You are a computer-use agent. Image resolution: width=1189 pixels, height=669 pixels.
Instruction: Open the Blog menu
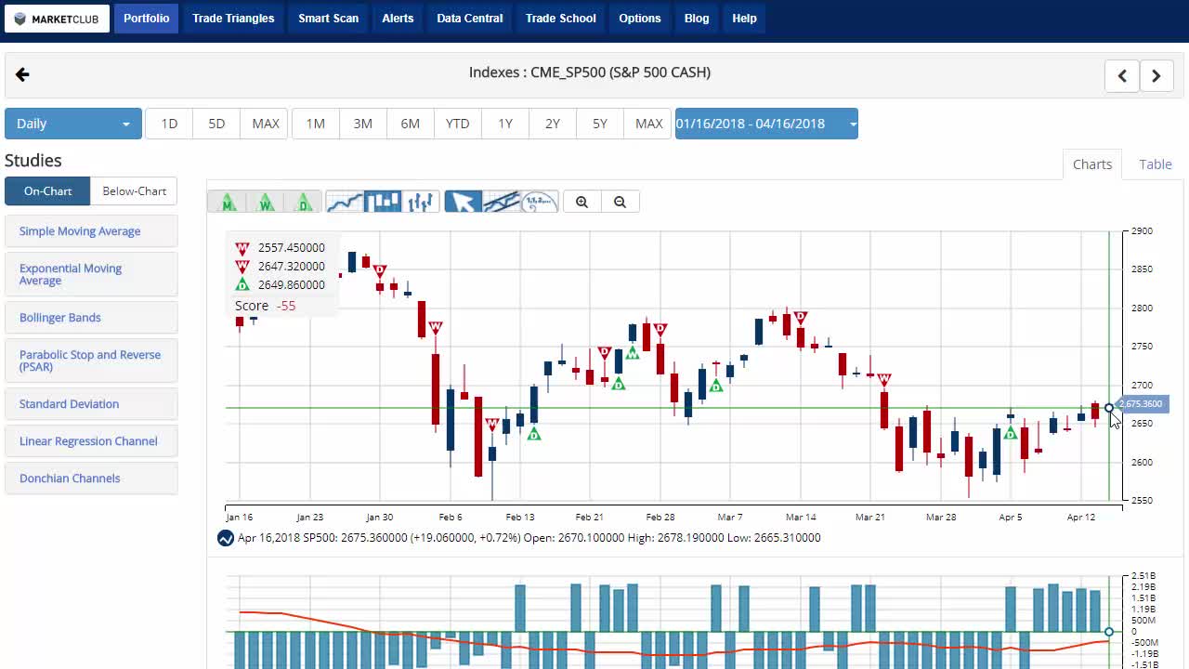tap(697, 19)
